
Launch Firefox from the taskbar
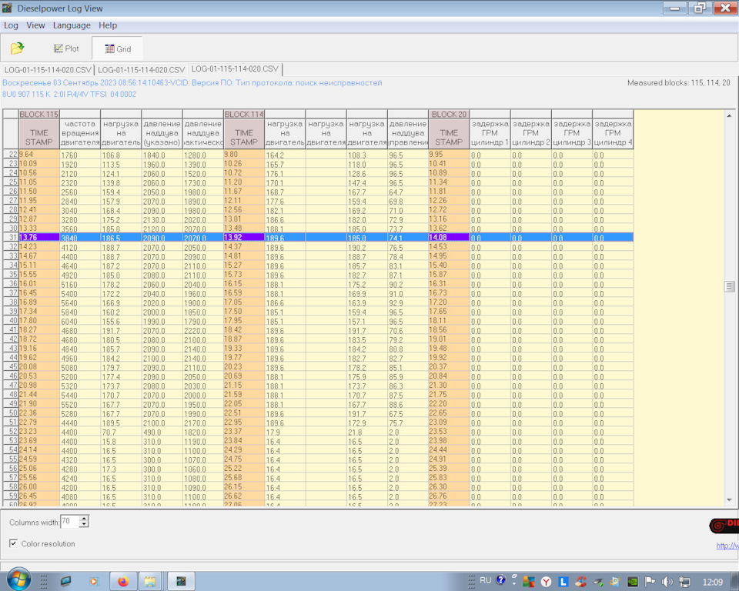click(122, 581)
